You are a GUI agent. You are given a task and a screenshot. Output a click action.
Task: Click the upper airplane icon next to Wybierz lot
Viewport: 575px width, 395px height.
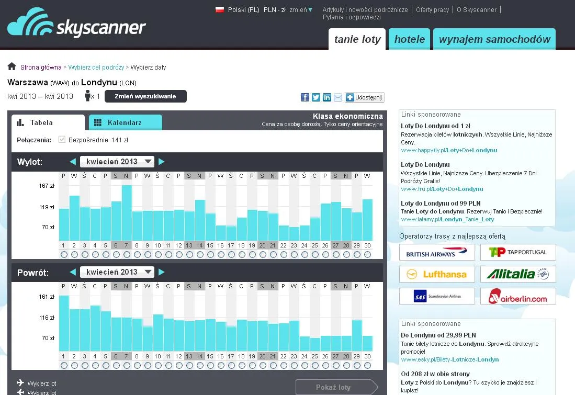(x=20, y=382)
